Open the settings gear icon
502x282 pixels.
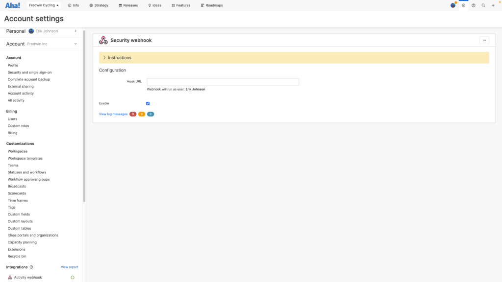click(463, 5)
